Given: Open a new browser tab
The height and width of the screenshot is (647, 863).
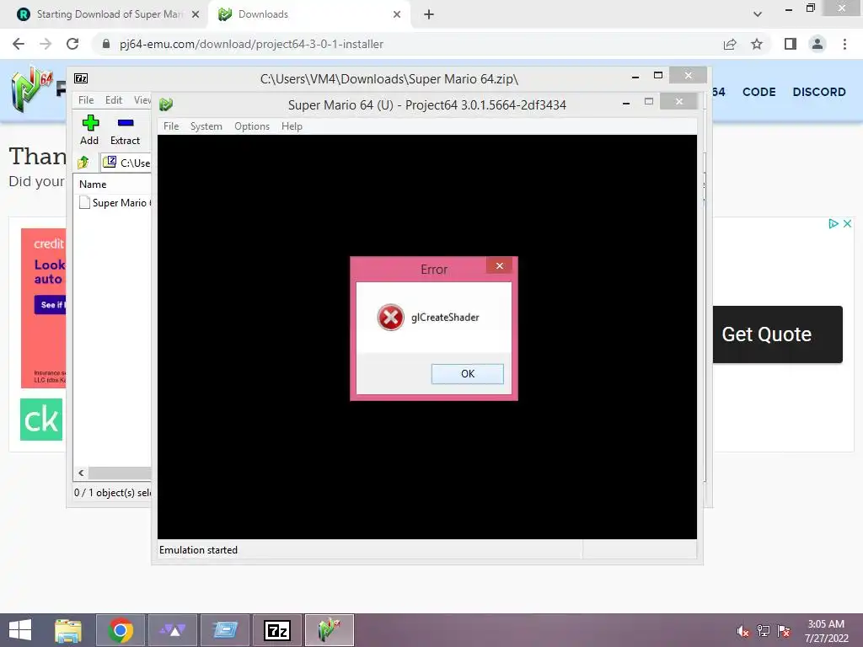Looking at the screenshot, I should tap(429, 14).
